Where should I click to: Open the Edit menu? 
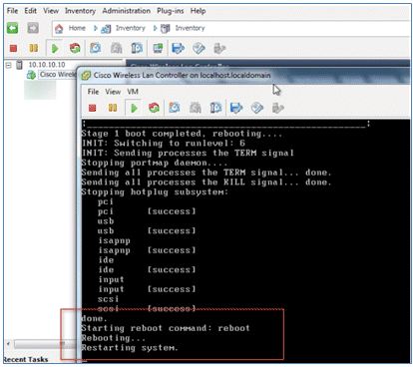[x=30, y=11]
